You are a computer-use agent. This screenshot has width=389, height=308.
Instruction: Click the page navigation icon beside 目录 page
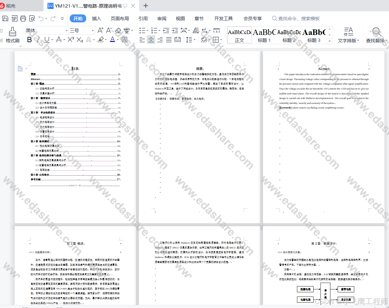(x=20, y=69)
